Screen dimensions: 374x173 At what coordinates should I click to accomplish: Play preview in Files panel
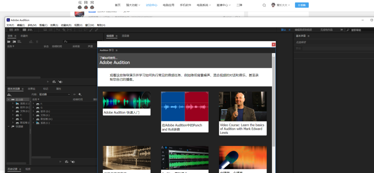[x=48, y=82]
